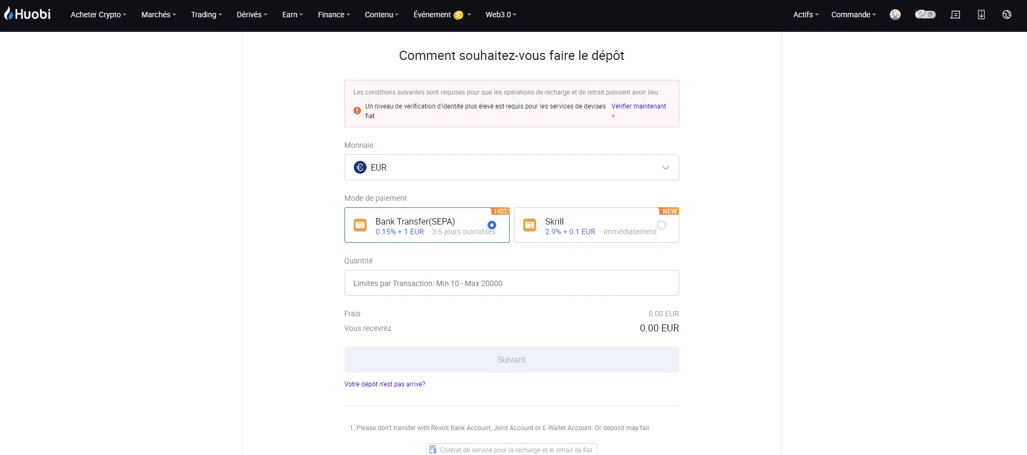Image resolution: width=1027 pixels, height=455 pixels.
Task: Expand the EUR currency dropdown
Action: point(511,167)
